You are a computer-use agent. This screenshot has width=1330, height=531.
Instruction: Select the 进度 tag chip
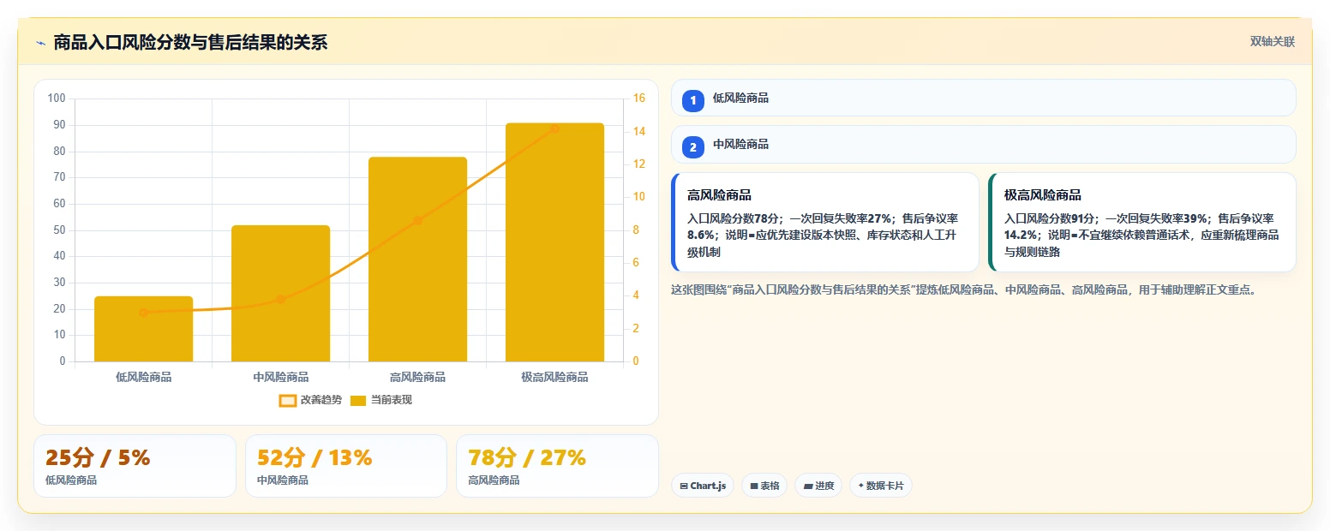pyautogui.click(x=818, y=486)
